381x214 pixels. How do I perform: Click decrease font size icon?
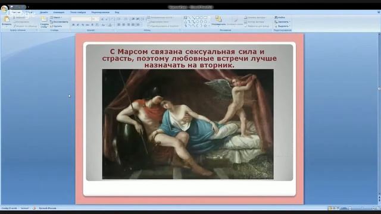click(x=107, y=19)
